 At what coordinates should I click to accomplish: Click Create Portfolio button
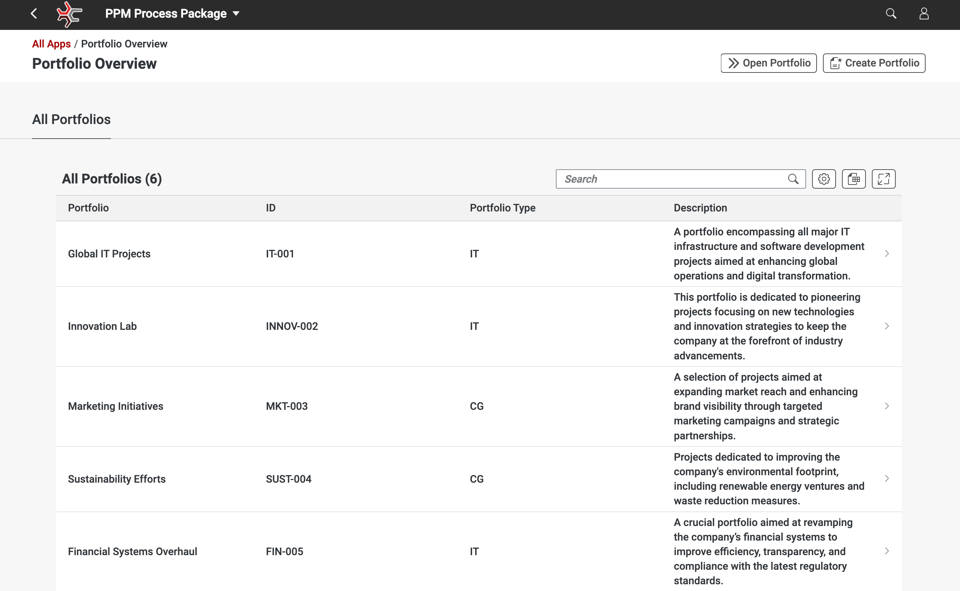click(x=874, y=63)
